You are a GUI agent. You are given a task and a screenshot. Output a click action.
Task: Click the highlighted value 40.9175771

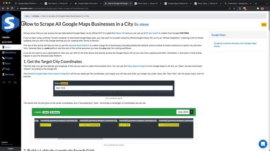tap(46, 125)
